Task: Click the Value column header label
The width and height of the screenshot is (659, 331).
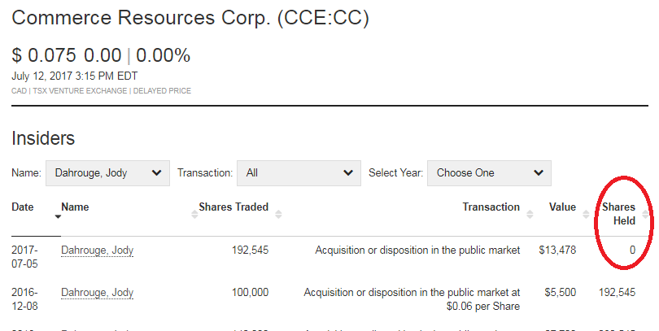Action: [562, 207]
